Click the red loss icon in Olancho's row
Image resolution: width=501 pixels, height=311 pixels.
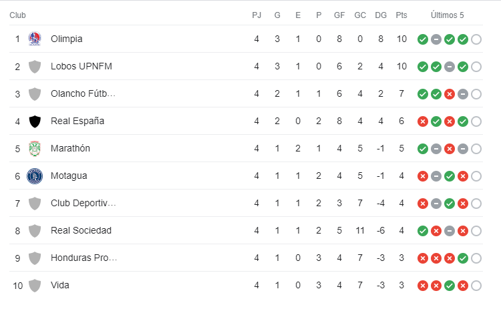coord(450,93)
